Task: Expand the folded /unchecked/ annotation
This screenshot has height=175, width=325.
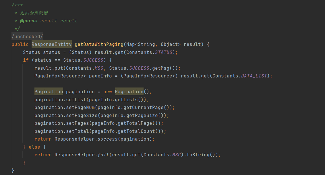Action: 27,36
